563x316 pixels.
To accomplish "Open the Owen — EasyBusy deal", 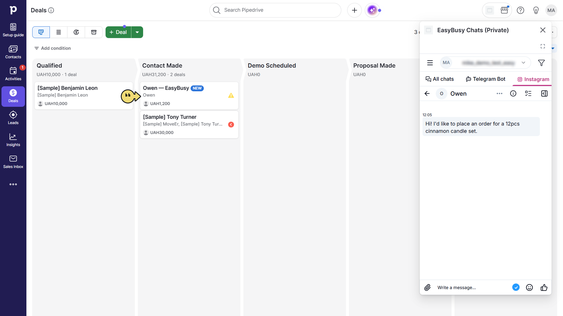I will pyautogui.click(x=189, y=96).
